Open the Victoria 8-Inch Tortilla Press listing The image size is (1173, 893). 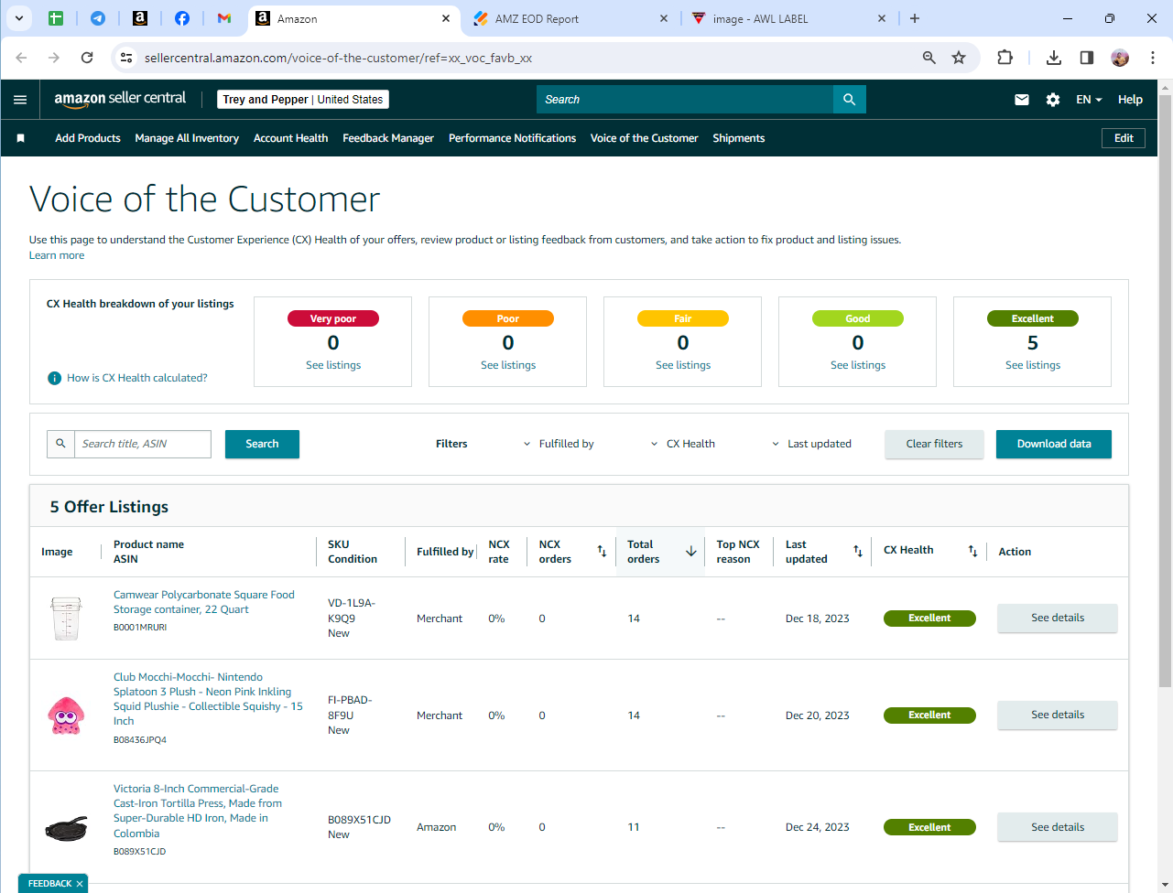[x=198, y=811]
